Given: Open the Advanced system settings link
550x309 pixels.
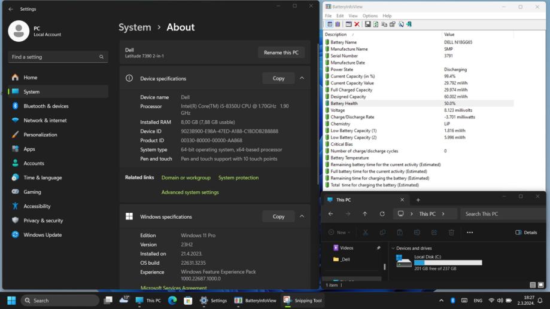Looking at the screenshot, I should point(190,192).
